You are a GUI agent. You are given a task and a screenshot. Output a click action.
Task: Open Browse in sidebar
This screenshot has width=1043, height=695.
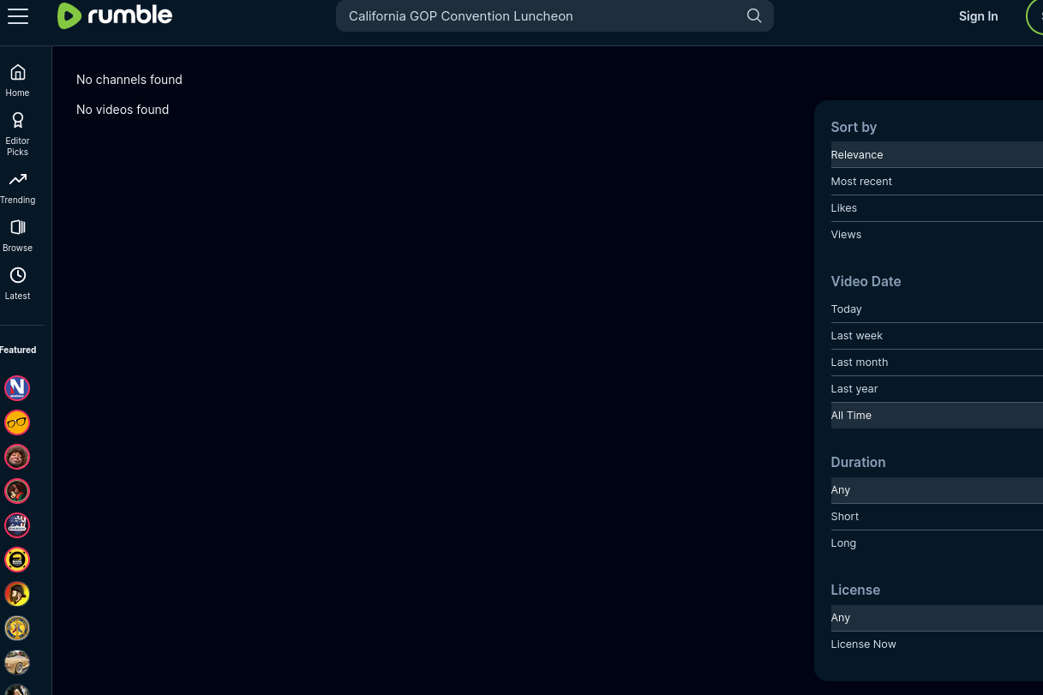click(x=17, y=236)
